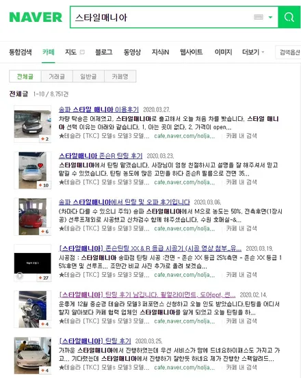Click the +27 image count badge
Screen dimensions: 301x378
click(44, 278)
